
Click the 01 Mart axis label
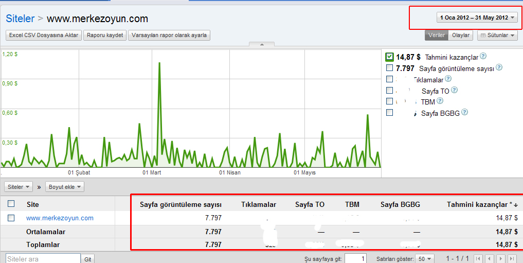(x=152, y=172)
